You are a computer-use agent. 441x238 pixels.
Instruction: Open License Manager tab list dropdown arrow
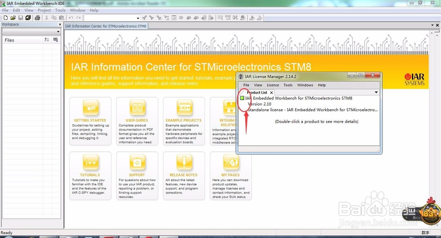[x=376, y=92]
